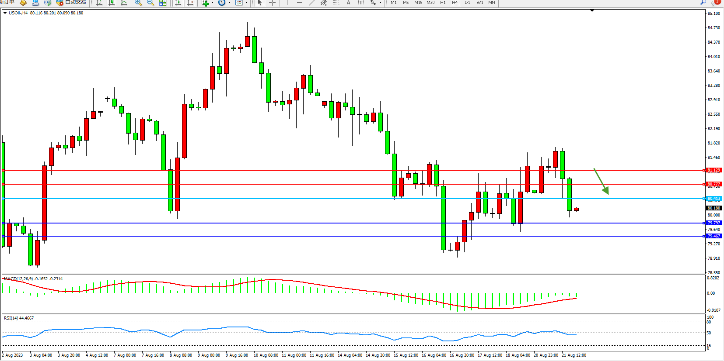Select the trendline drawing tool
Image resolution: width=724 pixels, height=361 pixels.
312,3
